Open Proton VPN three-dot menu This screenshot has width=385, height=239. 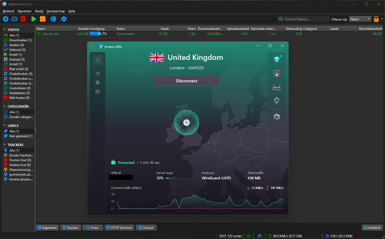pos(93,47)
